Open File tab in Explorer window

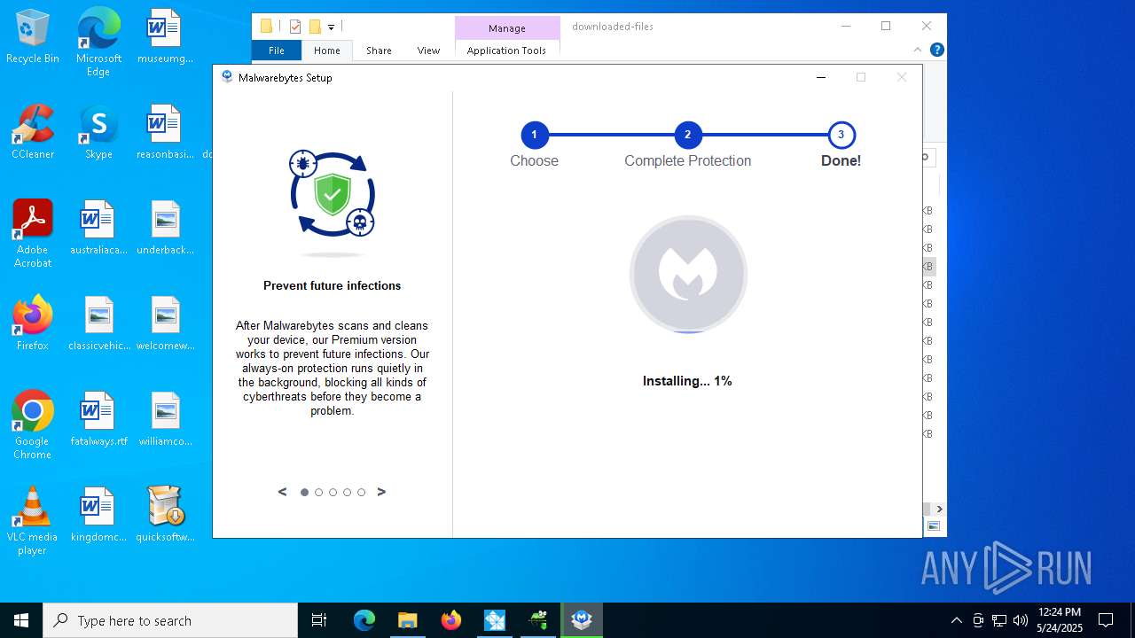(277, 51)
